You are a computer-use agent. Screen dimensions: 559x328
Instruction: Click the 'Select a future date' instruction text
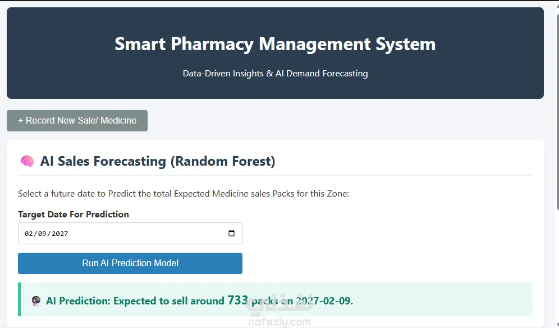(x=184, y=194)
